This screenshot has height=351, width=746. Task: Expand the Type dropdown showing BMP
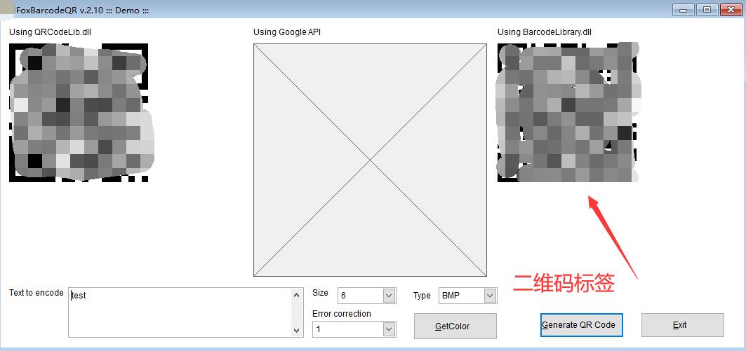(x=490, y=296)
